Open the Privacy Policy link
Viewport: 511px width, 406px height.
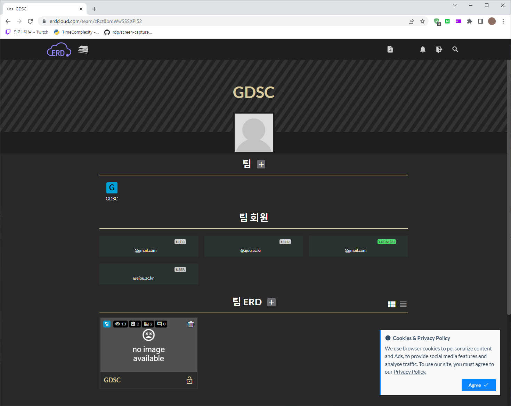point(410,372)
